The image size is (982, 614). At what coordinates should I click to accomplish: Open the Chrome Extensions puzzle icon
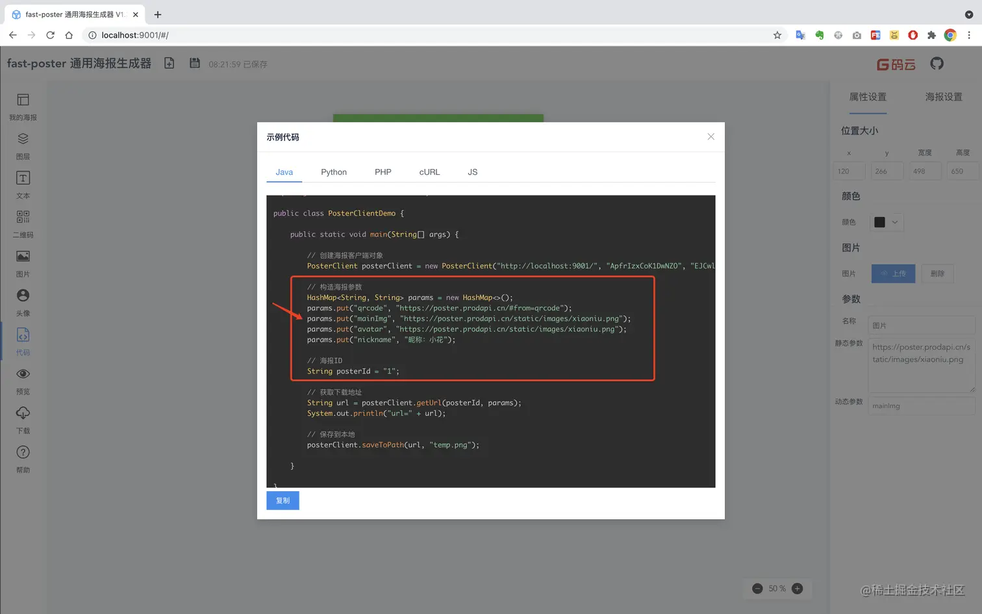[931, 35]
